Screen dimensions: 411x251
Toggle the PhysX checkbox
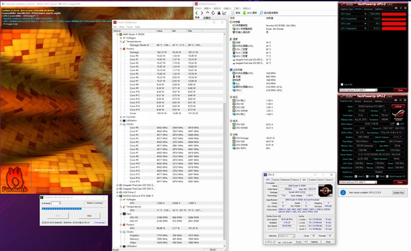[377, 176]
